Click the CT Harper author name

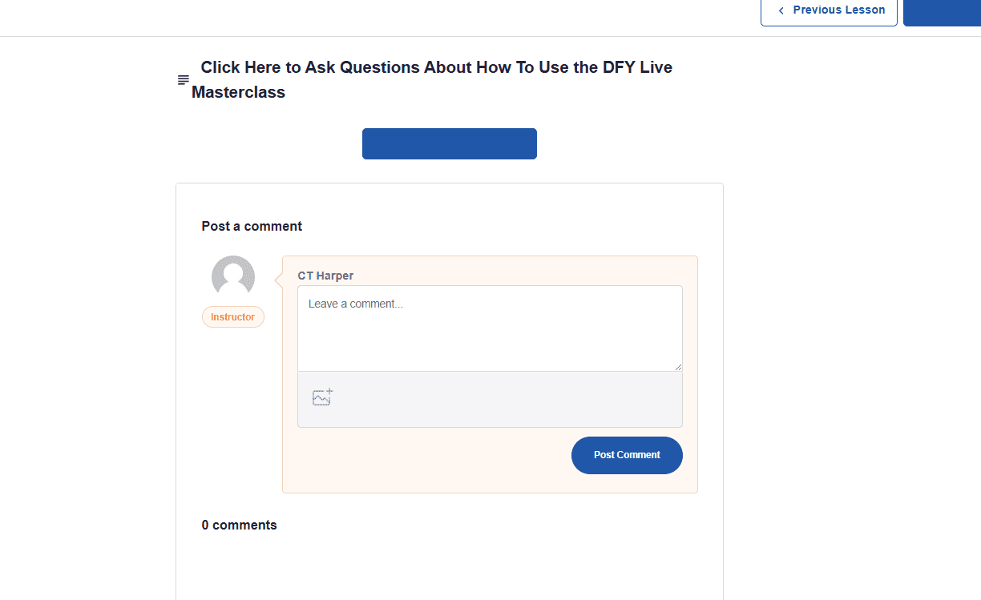pos(325,276)
